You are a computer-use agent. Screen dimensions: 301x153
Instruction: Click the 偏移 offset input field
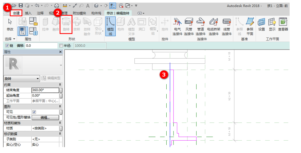(41, 46)
